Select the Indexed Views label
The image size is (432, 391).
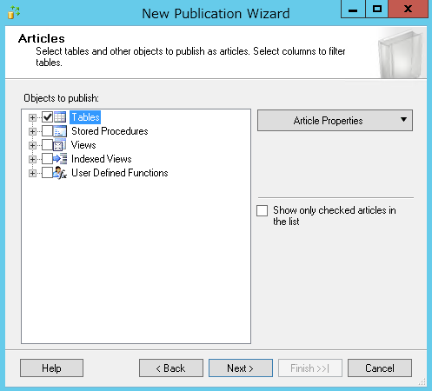click(101, 159)
